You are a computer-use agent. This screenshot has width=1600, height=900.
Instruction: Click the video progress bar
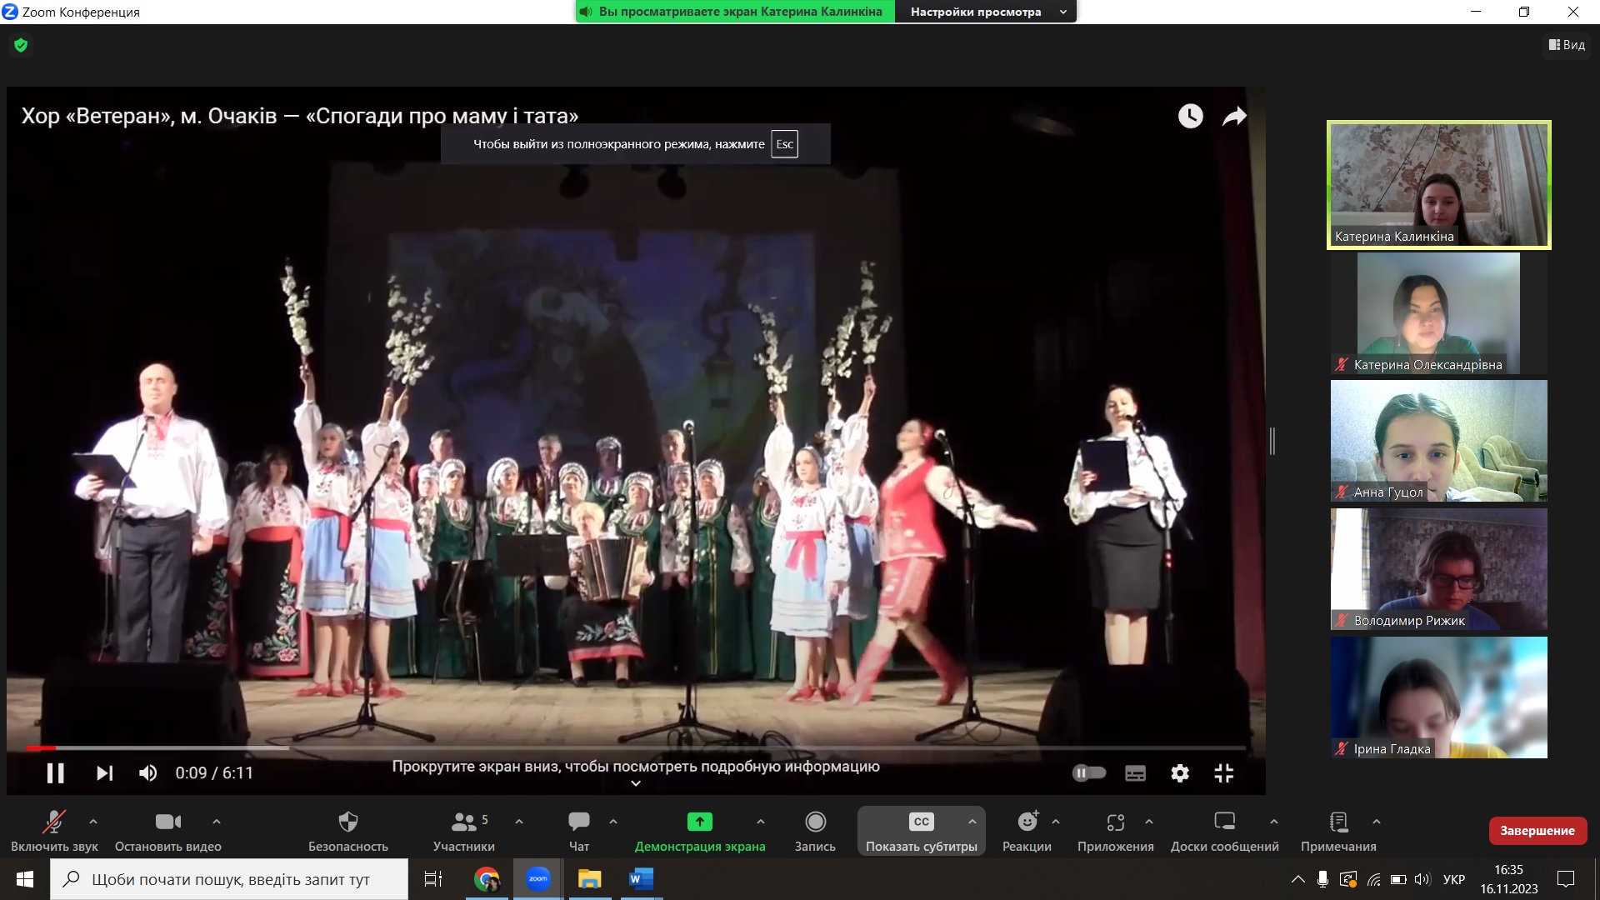pos(633,748)
